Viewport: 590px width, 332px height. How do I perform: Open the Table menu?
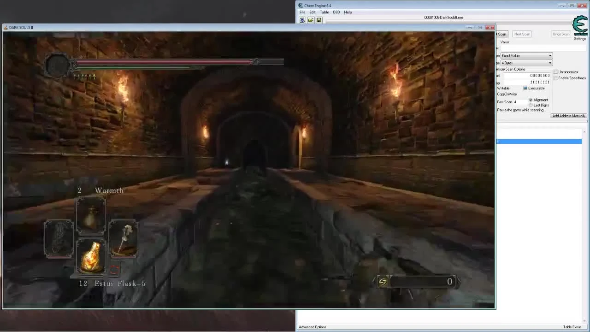click(324, 12)
